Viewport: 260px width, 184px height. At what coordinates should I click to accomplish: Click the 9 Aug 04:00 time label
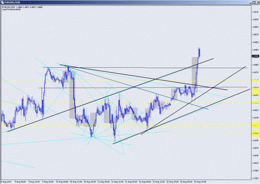pyautogui.click(x=20, y=182)
